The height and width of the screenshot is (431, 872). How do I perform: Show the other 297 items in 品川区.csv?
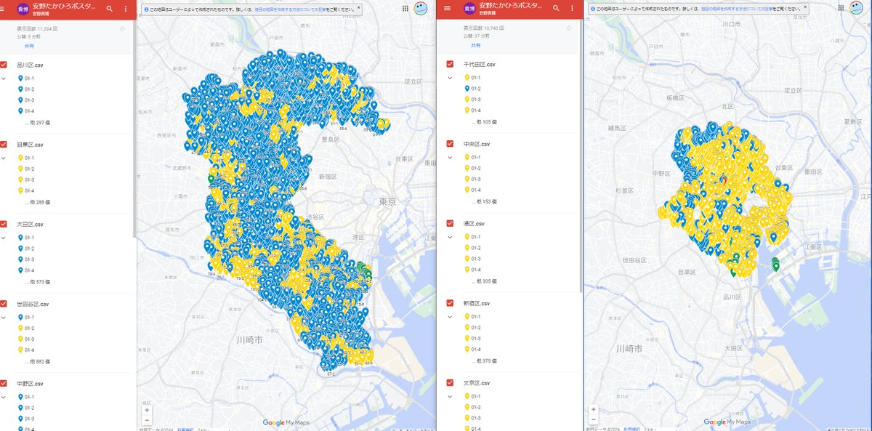coord(37,122)
